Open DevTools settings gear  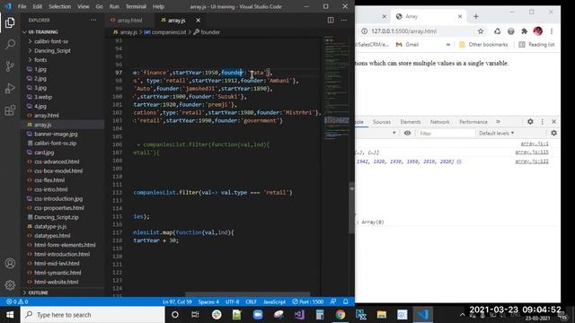click(x=530, y=122)
